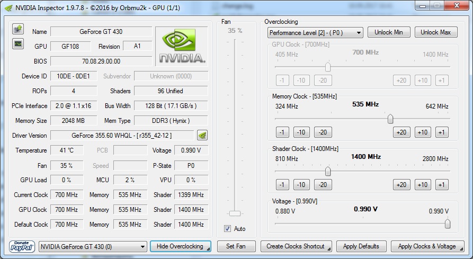The height and width of the screenshot is (259, 473).
Task: Decrease Shader Clock by 1 MHz
Action: click(282, 185)
